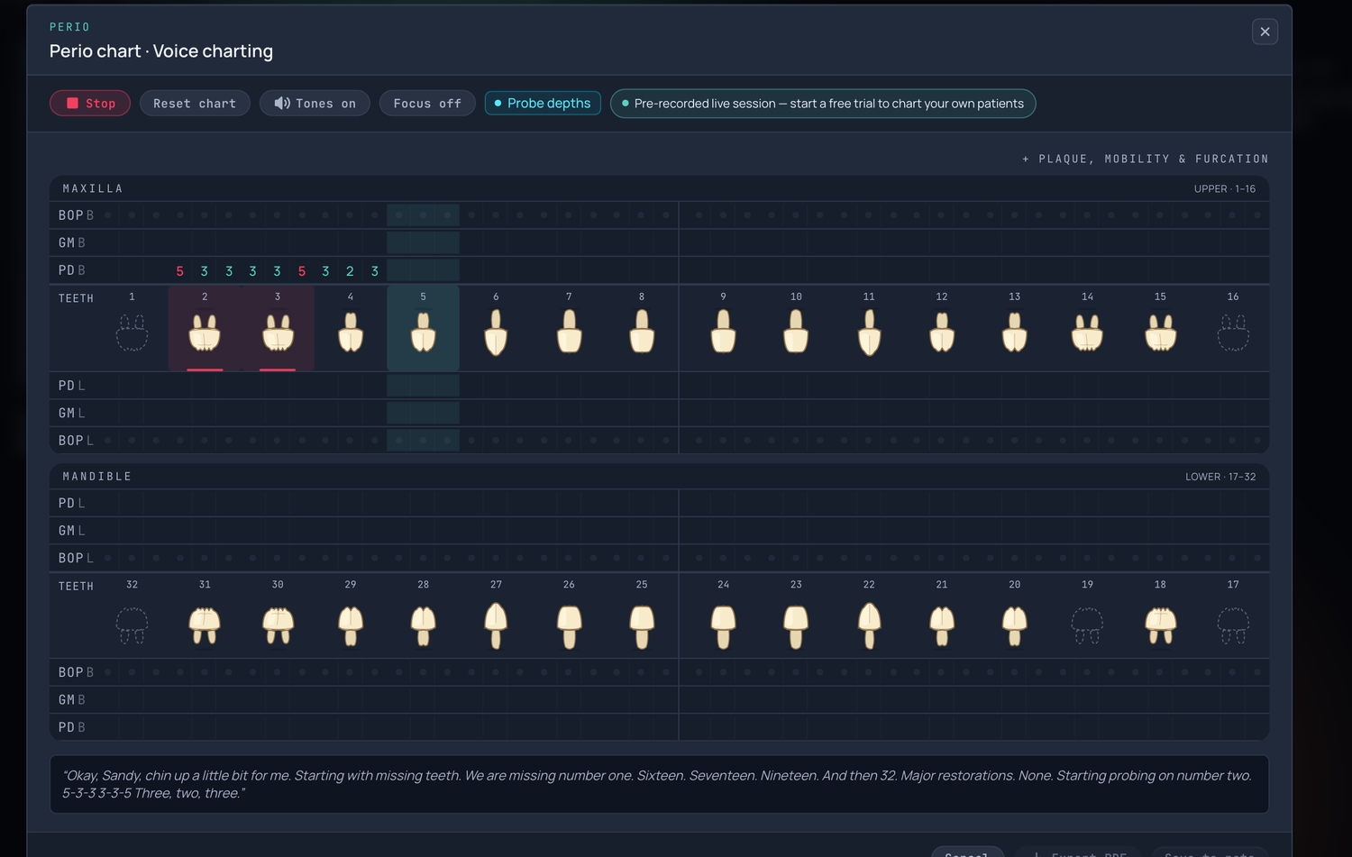
Task: Select molar tooth 15 icon
Action: 1160,333
